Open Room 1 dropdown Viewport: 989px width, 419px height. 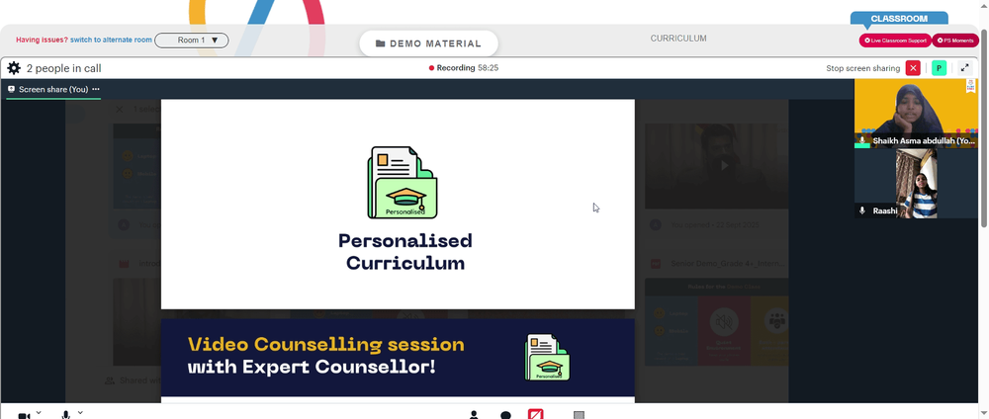(192, 41)
